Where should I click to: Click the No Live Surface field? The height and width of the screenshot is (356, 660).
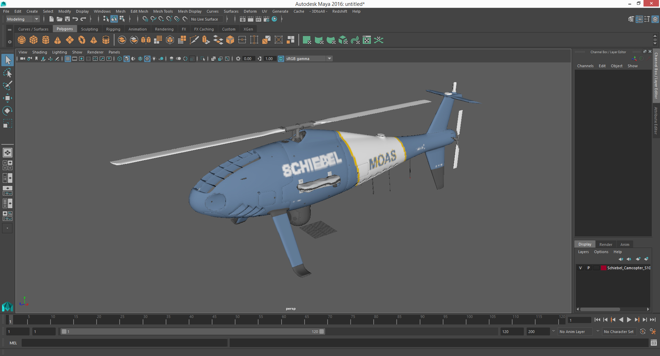(206, 19)
